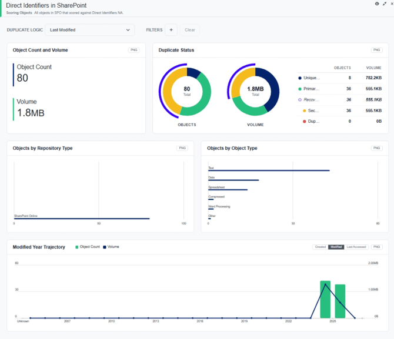Click the Text object type bar

tap(269, 170)
